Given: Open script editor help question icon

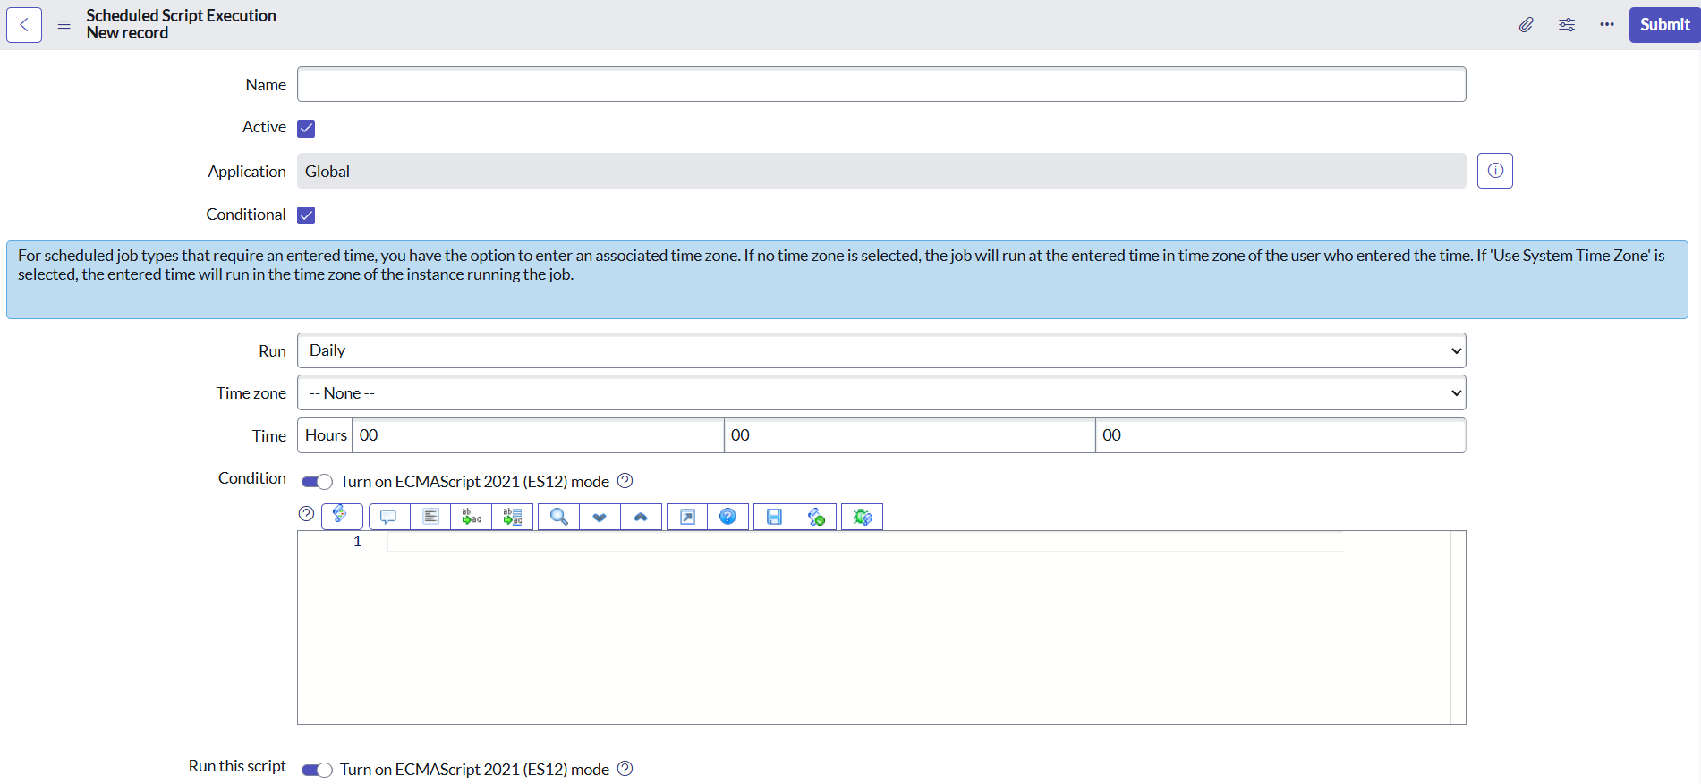Looking at the screenshot, I should click(306, 513).
